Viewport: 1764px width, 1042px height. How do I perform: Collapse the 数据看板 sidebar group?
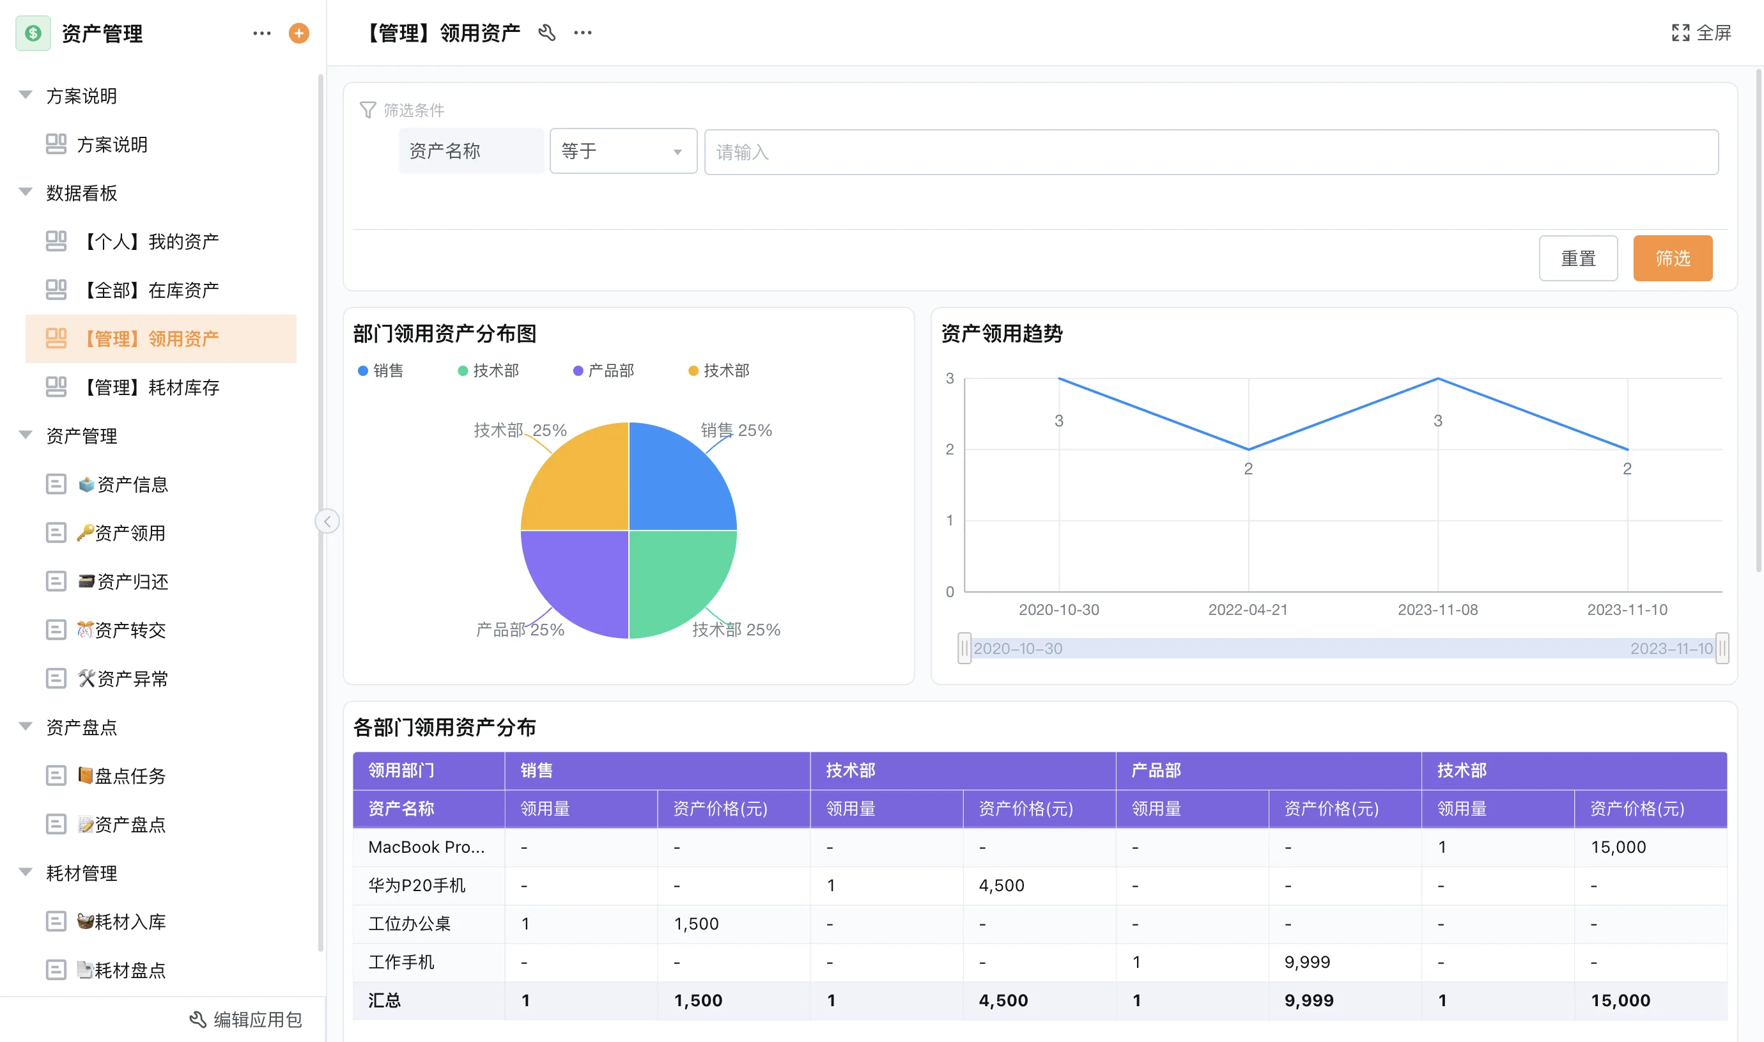click(x=26, y=192)
